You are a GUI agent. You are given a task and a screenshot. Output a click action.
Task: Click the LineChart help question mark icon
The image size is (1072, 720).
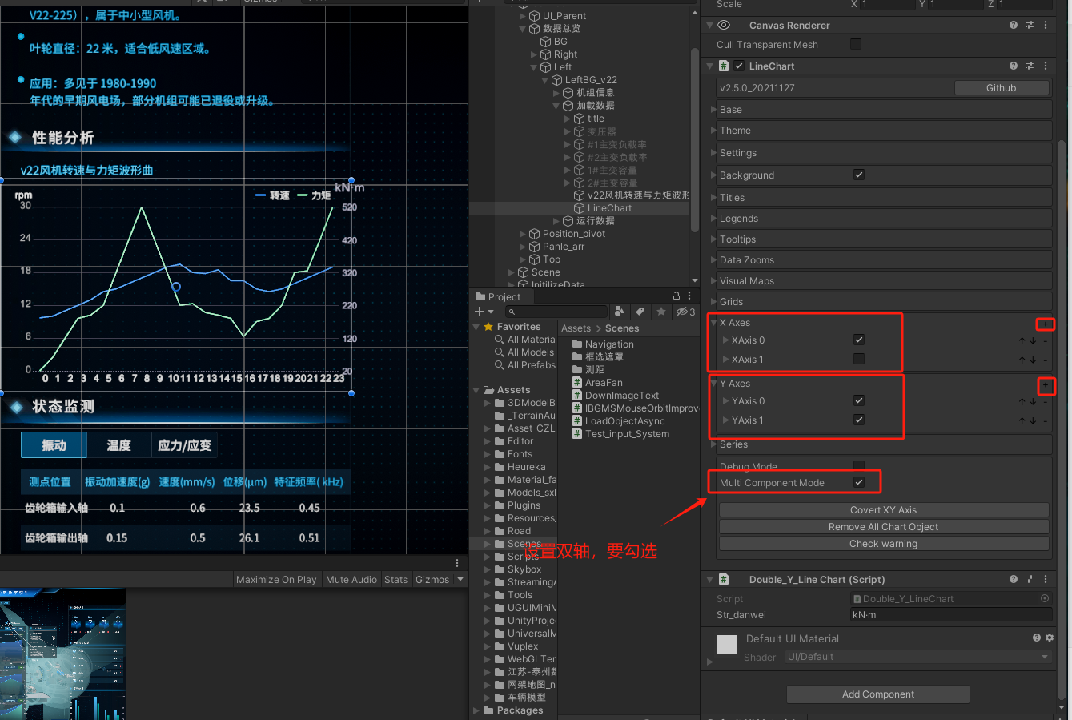(x=1014, y=66)
